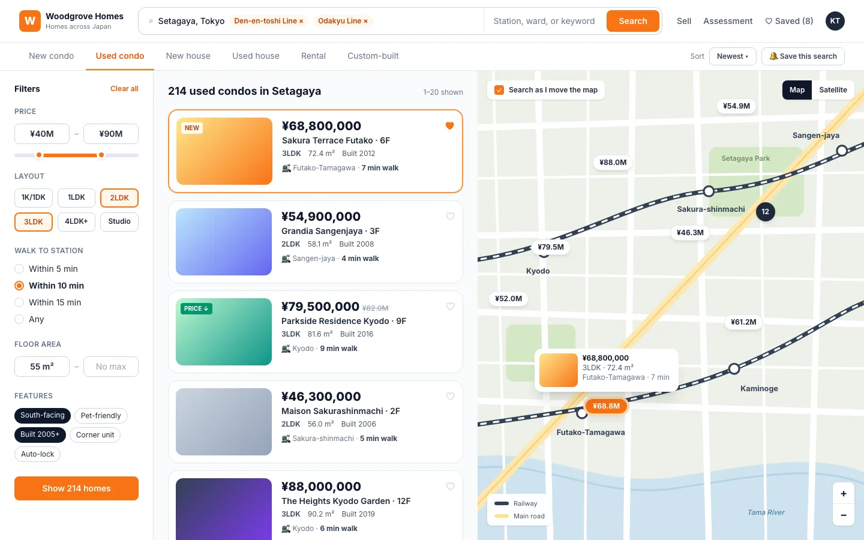The height and width of the screenshot is (540, 864).
Task: Remove the Den-en-toshi Line filter chip
Action: 301,21
